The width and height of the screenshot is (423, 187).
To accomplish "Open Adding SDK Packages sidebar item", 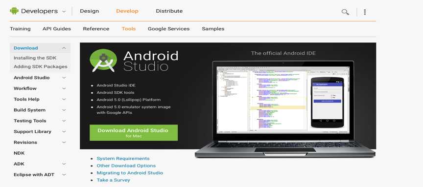I will point(41,66).
